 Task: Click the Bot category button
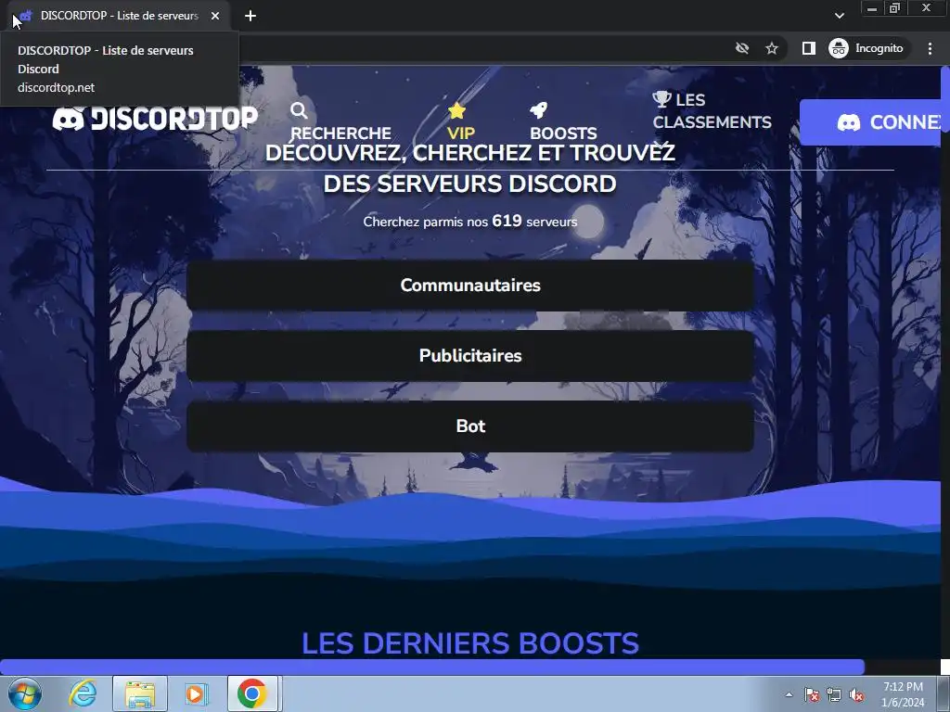(470, 426)
